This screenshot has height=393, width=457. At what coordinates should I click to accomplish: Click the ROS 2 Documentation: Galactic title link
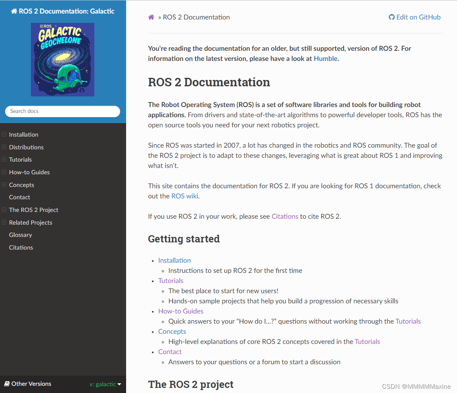pyautogui.click(x=63, y=11)
